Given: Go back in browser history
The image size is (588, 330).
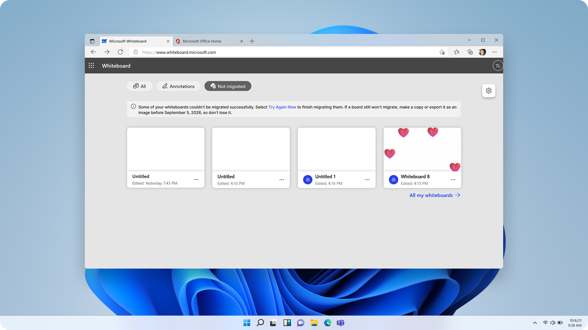Looking at the screenshot, I should 93,52.
